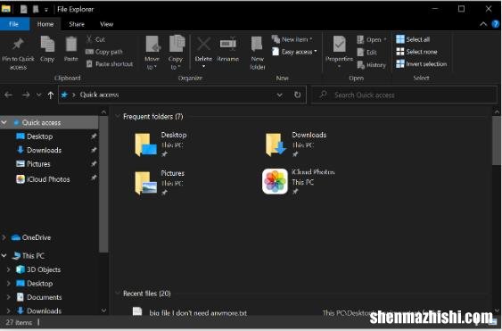Choose Copy path in Clipboard group

coord(104,52)
